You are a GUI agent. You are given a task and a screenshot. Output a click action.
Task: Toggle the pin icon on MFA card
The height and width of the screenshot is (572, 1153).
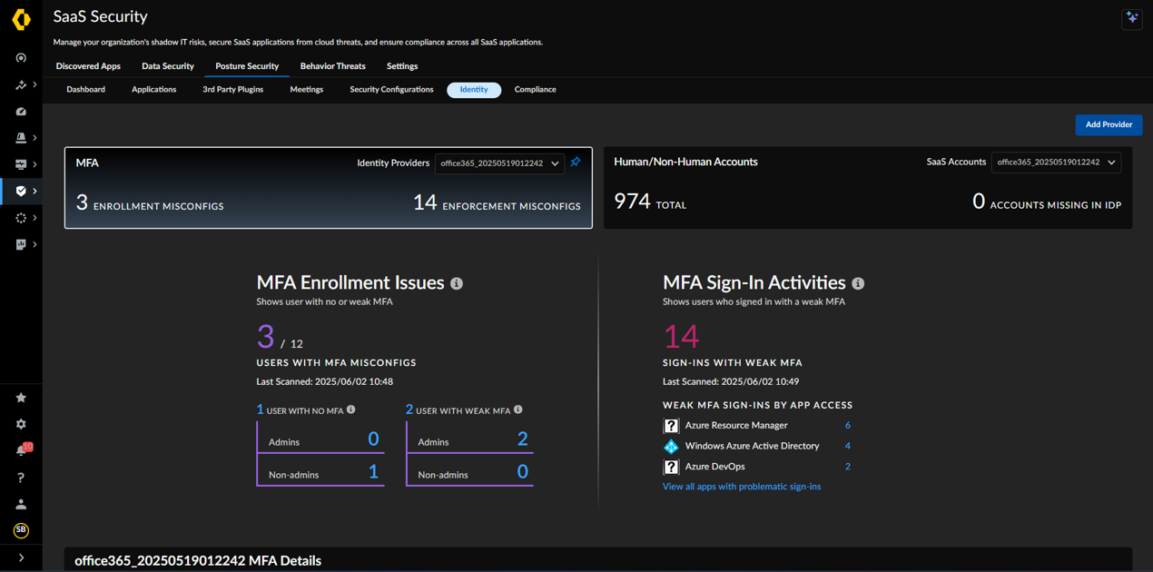click(576, 163)
